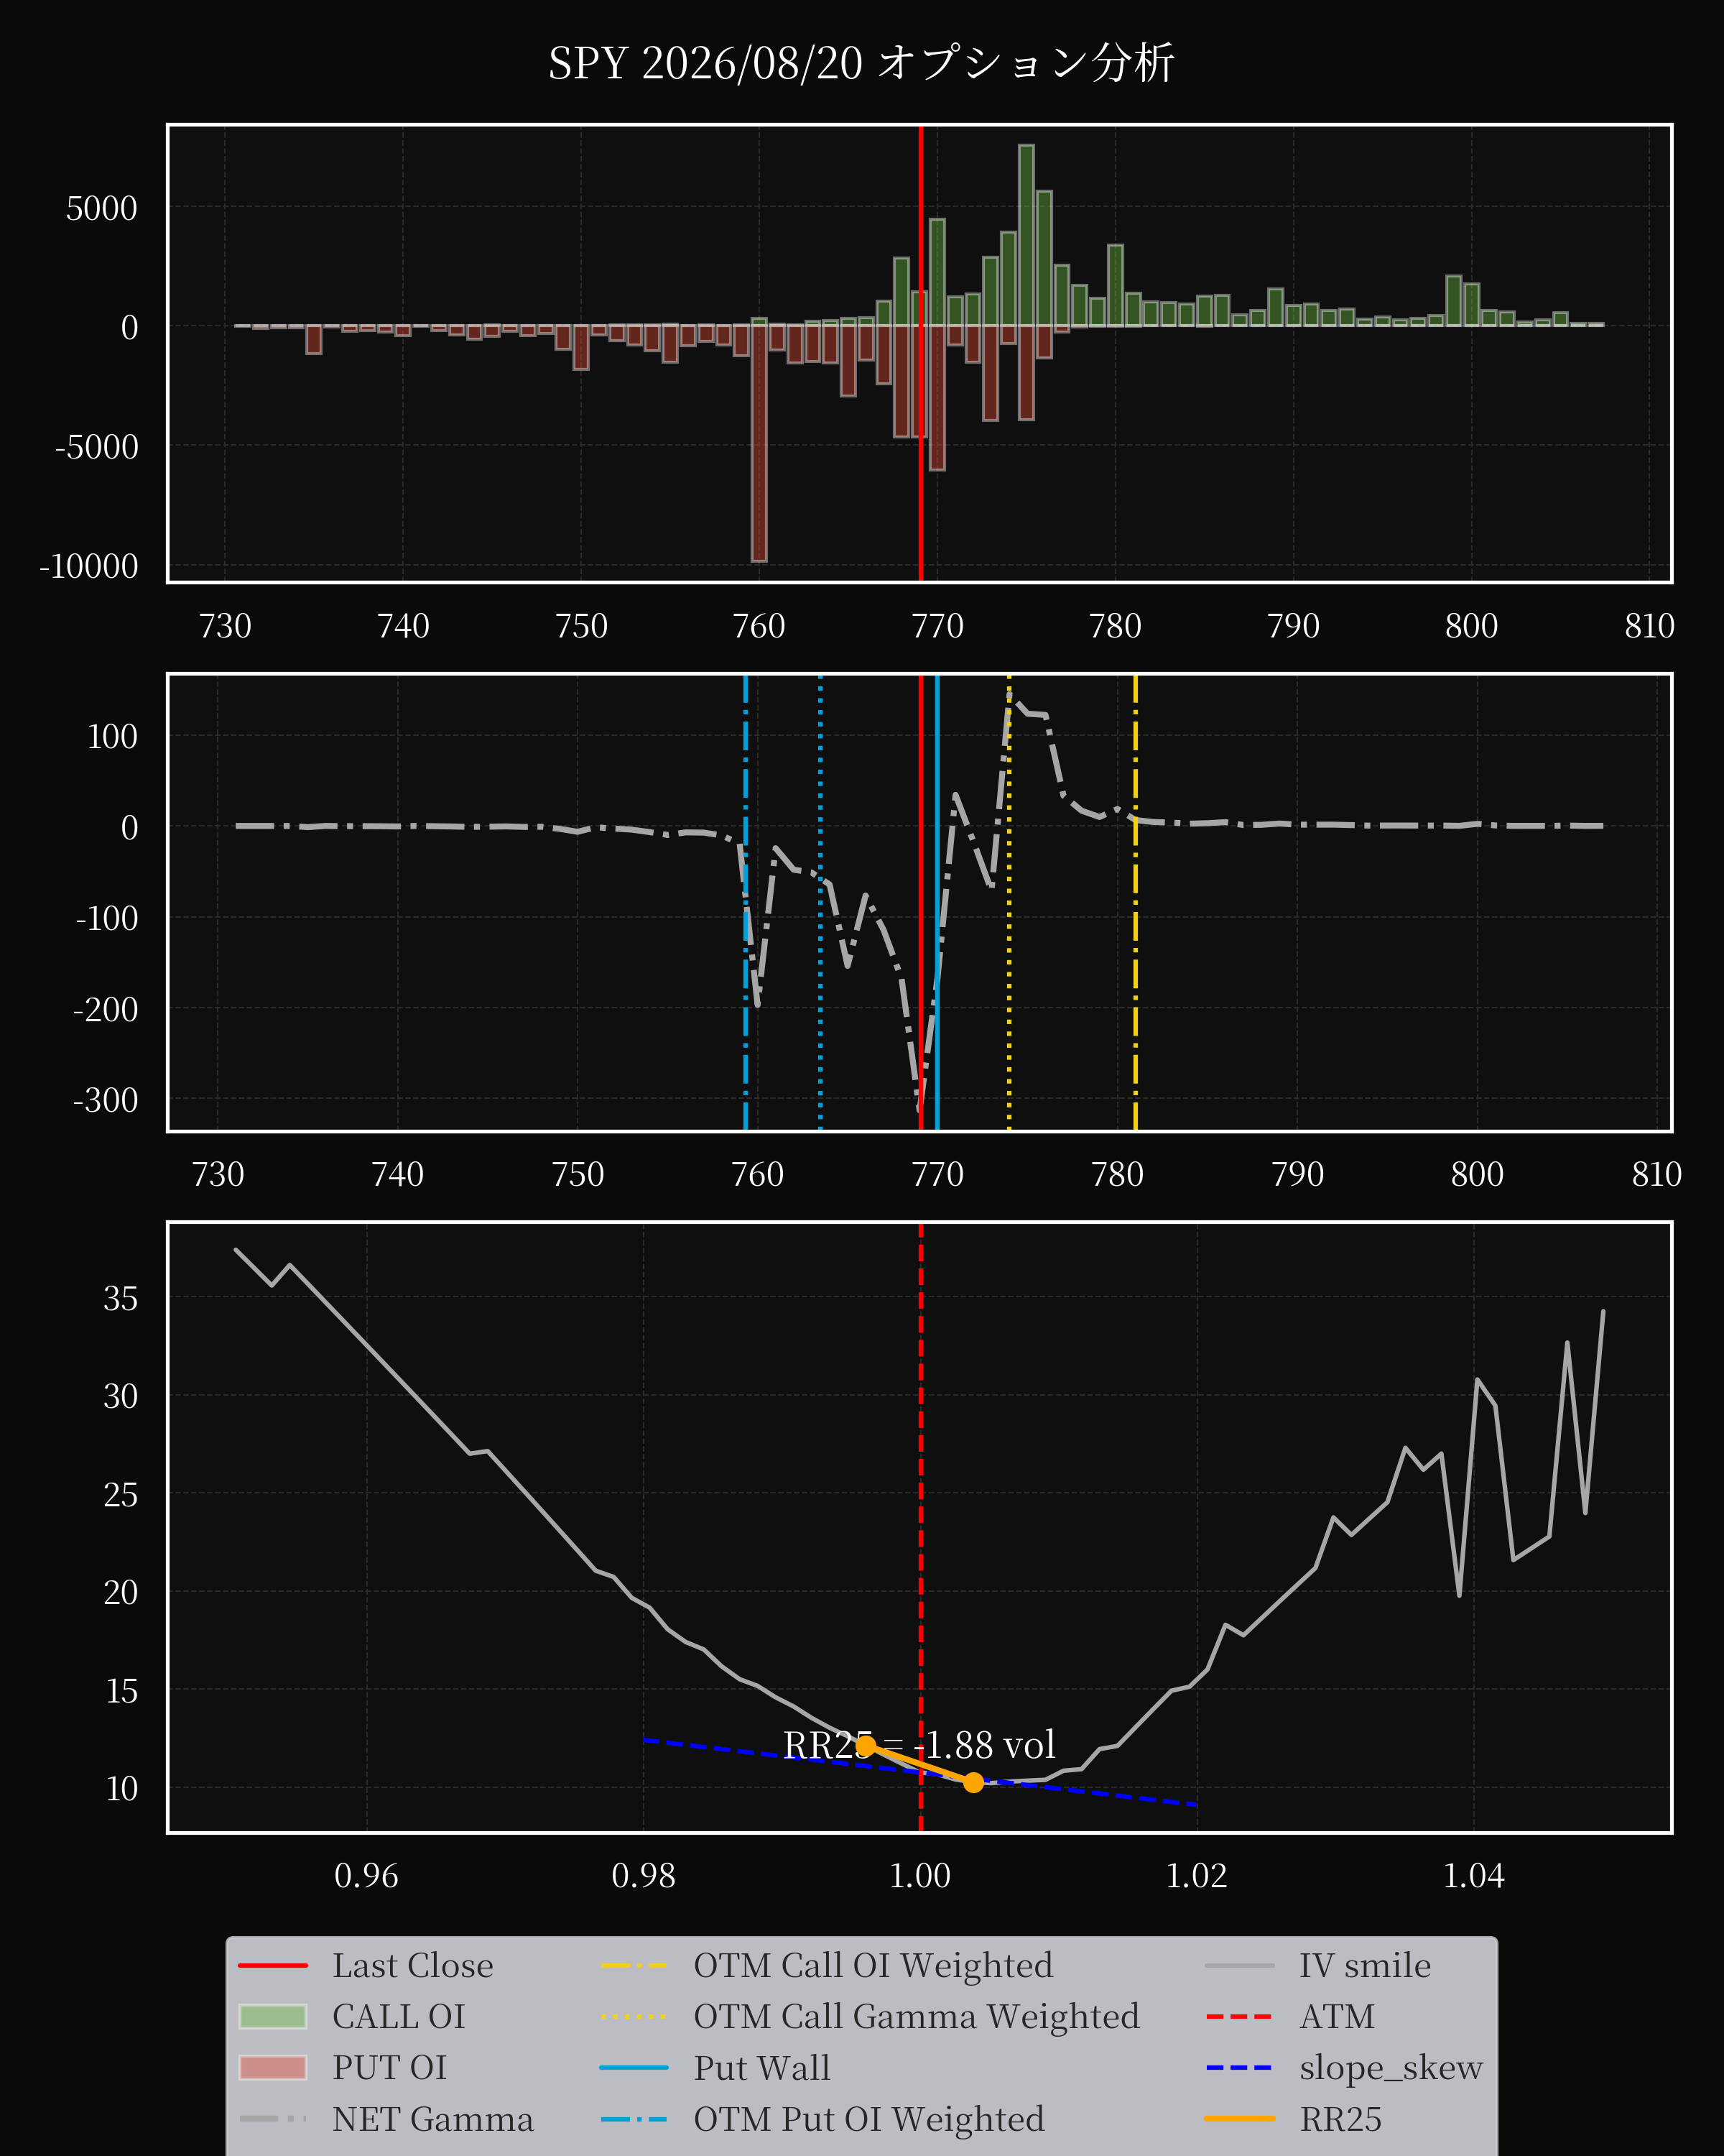Click the yellow dotted vertical line near 774
Viewport: 1724px width, 2156px height.
(x=1009, y=902)
